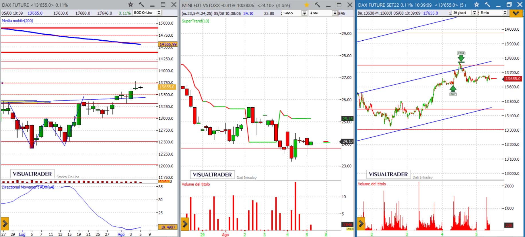
Task: Toggle favorite star on DAX FUTURE daily window
Action: tap(131, 5)
